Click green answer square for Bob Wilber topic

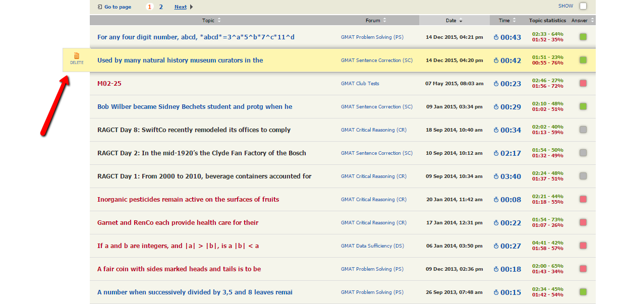pos(583,107)
